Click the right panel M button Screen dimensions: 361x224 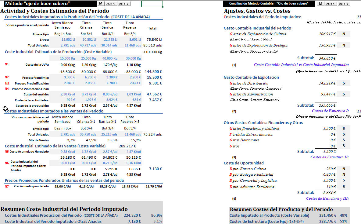320,4
